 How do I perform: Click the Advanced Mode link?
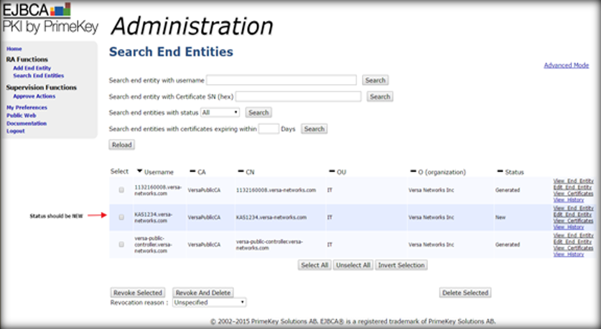pos(566,65)
